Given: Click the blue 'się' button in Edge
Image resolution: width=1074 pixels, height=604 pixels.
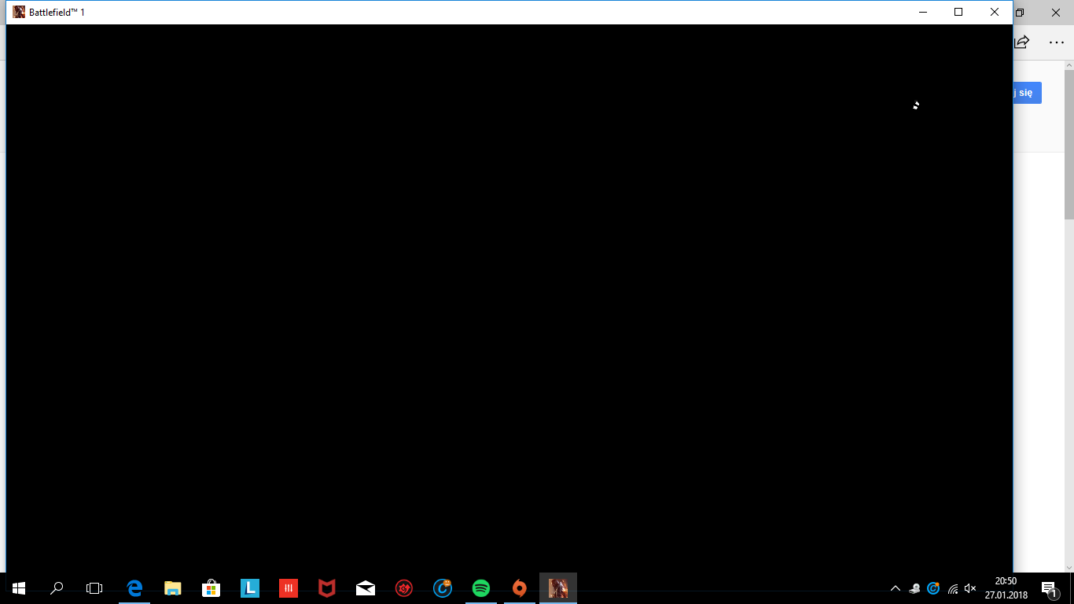Looking at the screenshot, I should (1028, 93).
